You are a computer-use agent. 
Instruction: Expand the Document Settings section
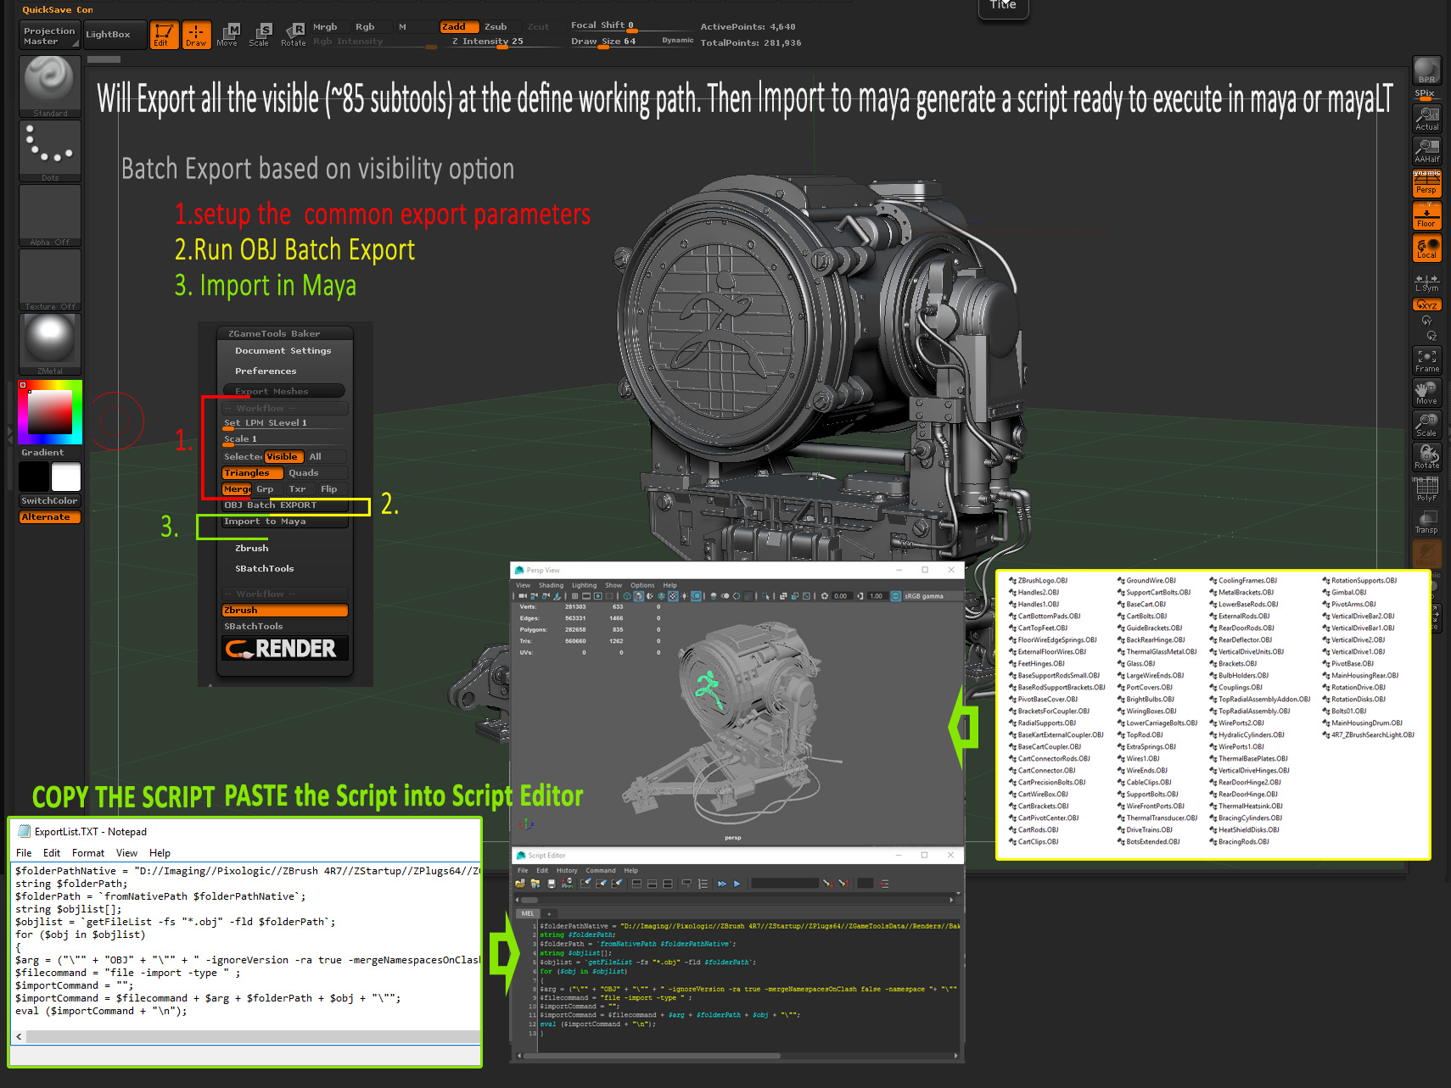click(x=283, y=351)
